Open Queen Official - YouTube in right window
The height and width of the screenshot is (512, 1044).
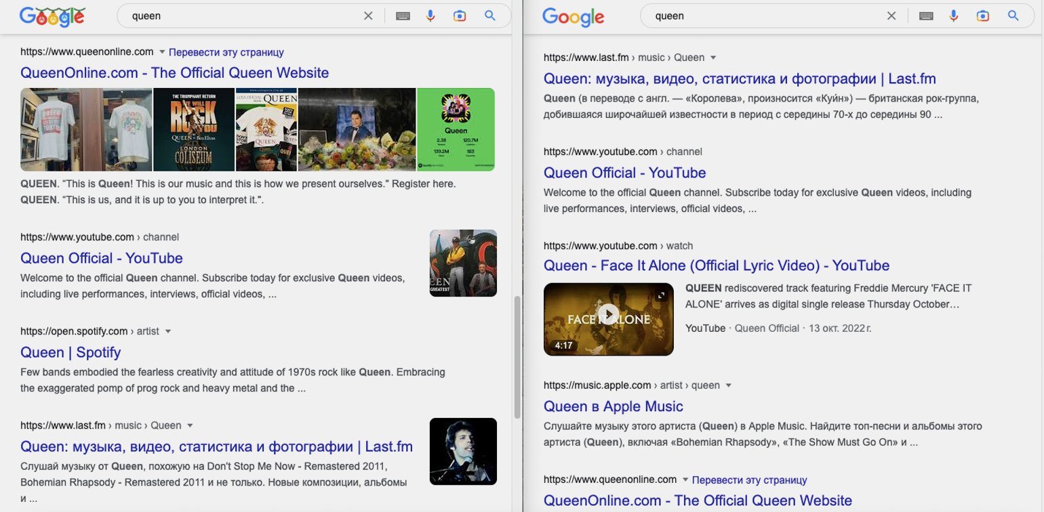click(x=625, y=173)
